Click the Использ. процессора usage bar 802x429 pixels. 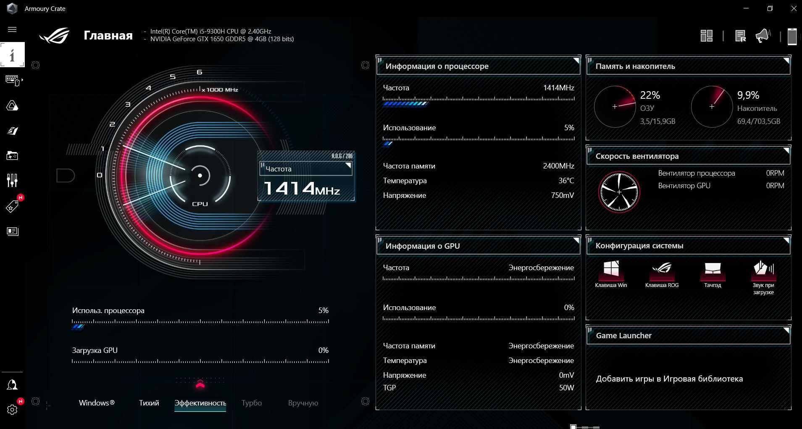tap(200, 324)
